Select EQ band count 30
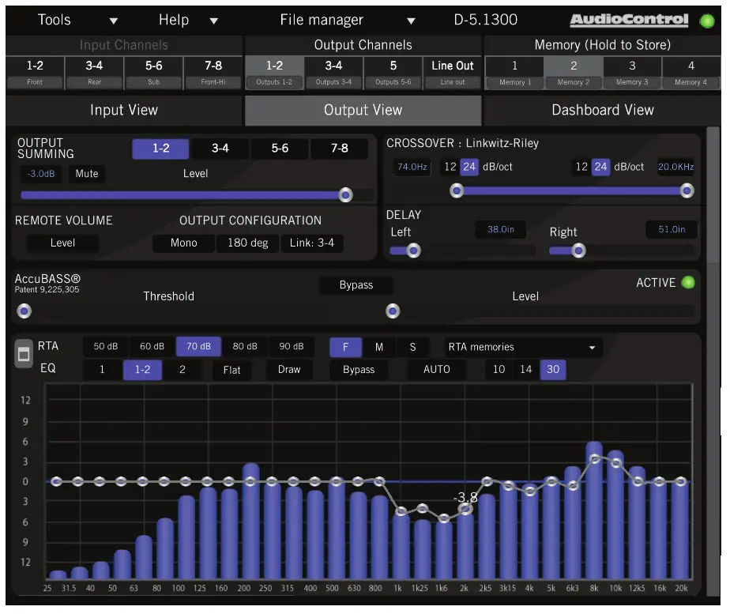The width and height of the screenshot is (730, 614). (x=552, y=369)
